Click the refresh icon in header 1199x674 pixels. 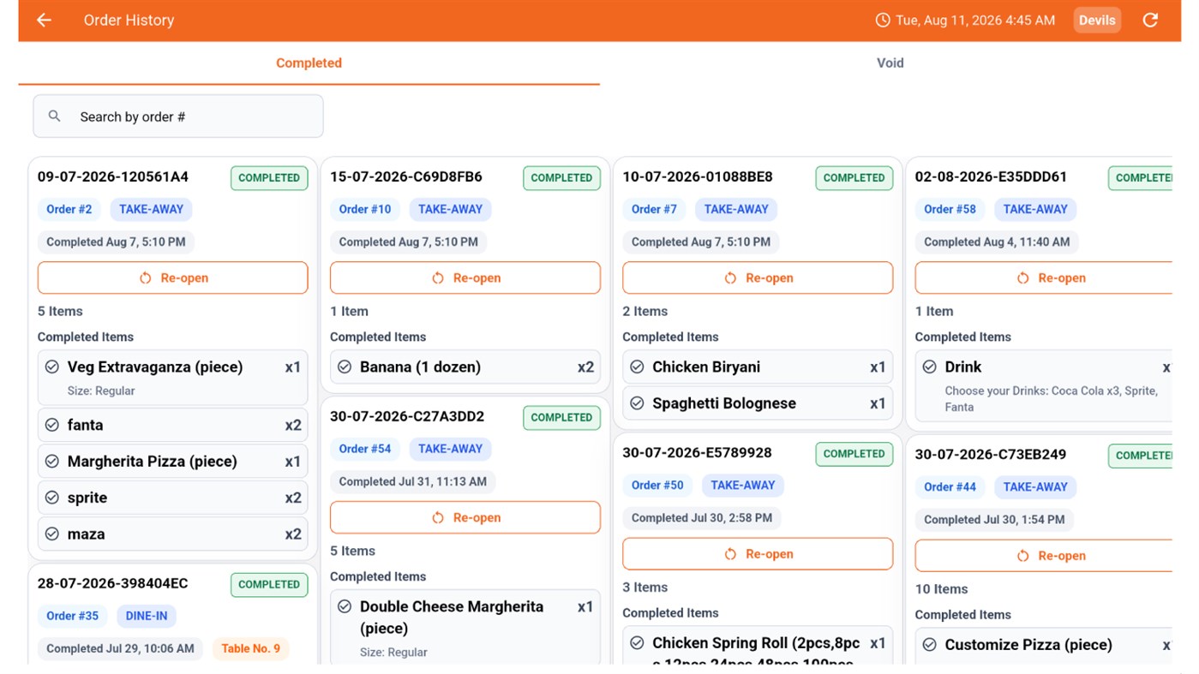tap(1150, 20)
